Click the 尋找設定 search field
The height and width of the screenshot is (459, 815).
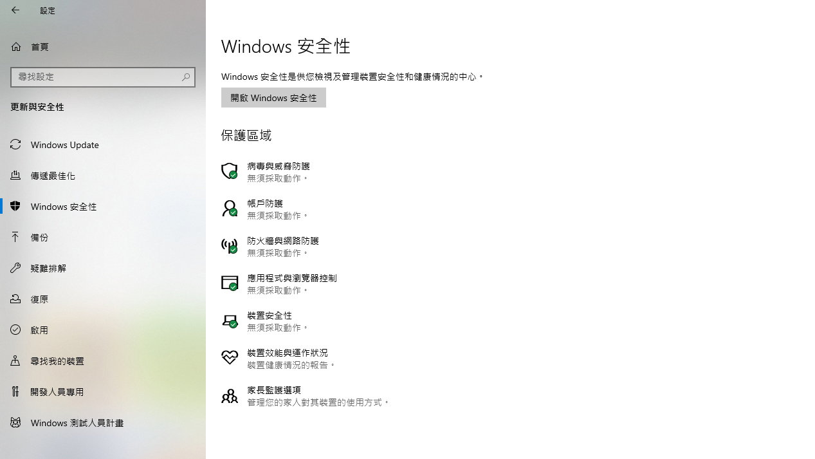coord(103,77)
